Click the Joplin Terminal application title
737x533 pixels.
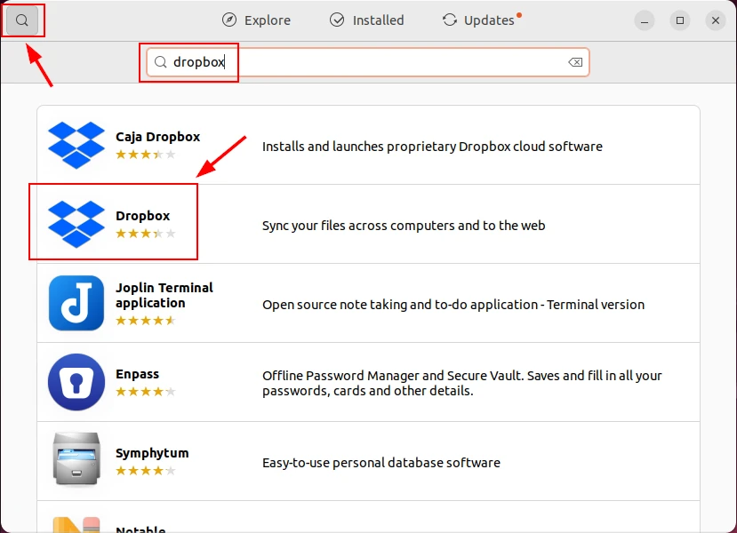click(164, 295)
